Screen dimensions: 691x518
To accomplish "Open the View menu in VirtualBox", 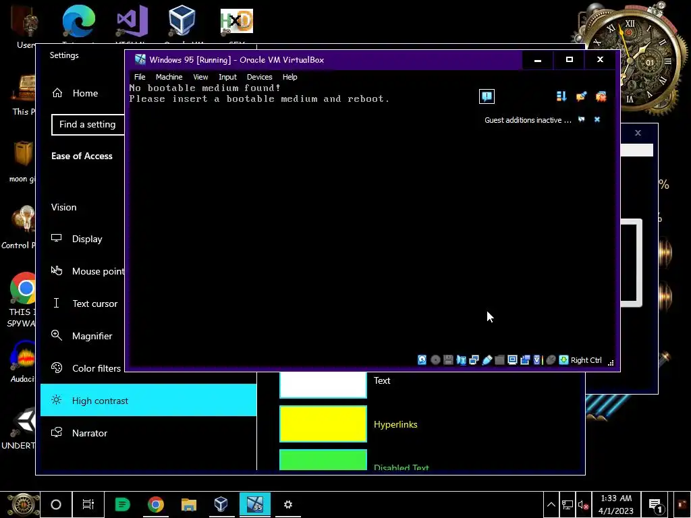I will click(200, 77).
